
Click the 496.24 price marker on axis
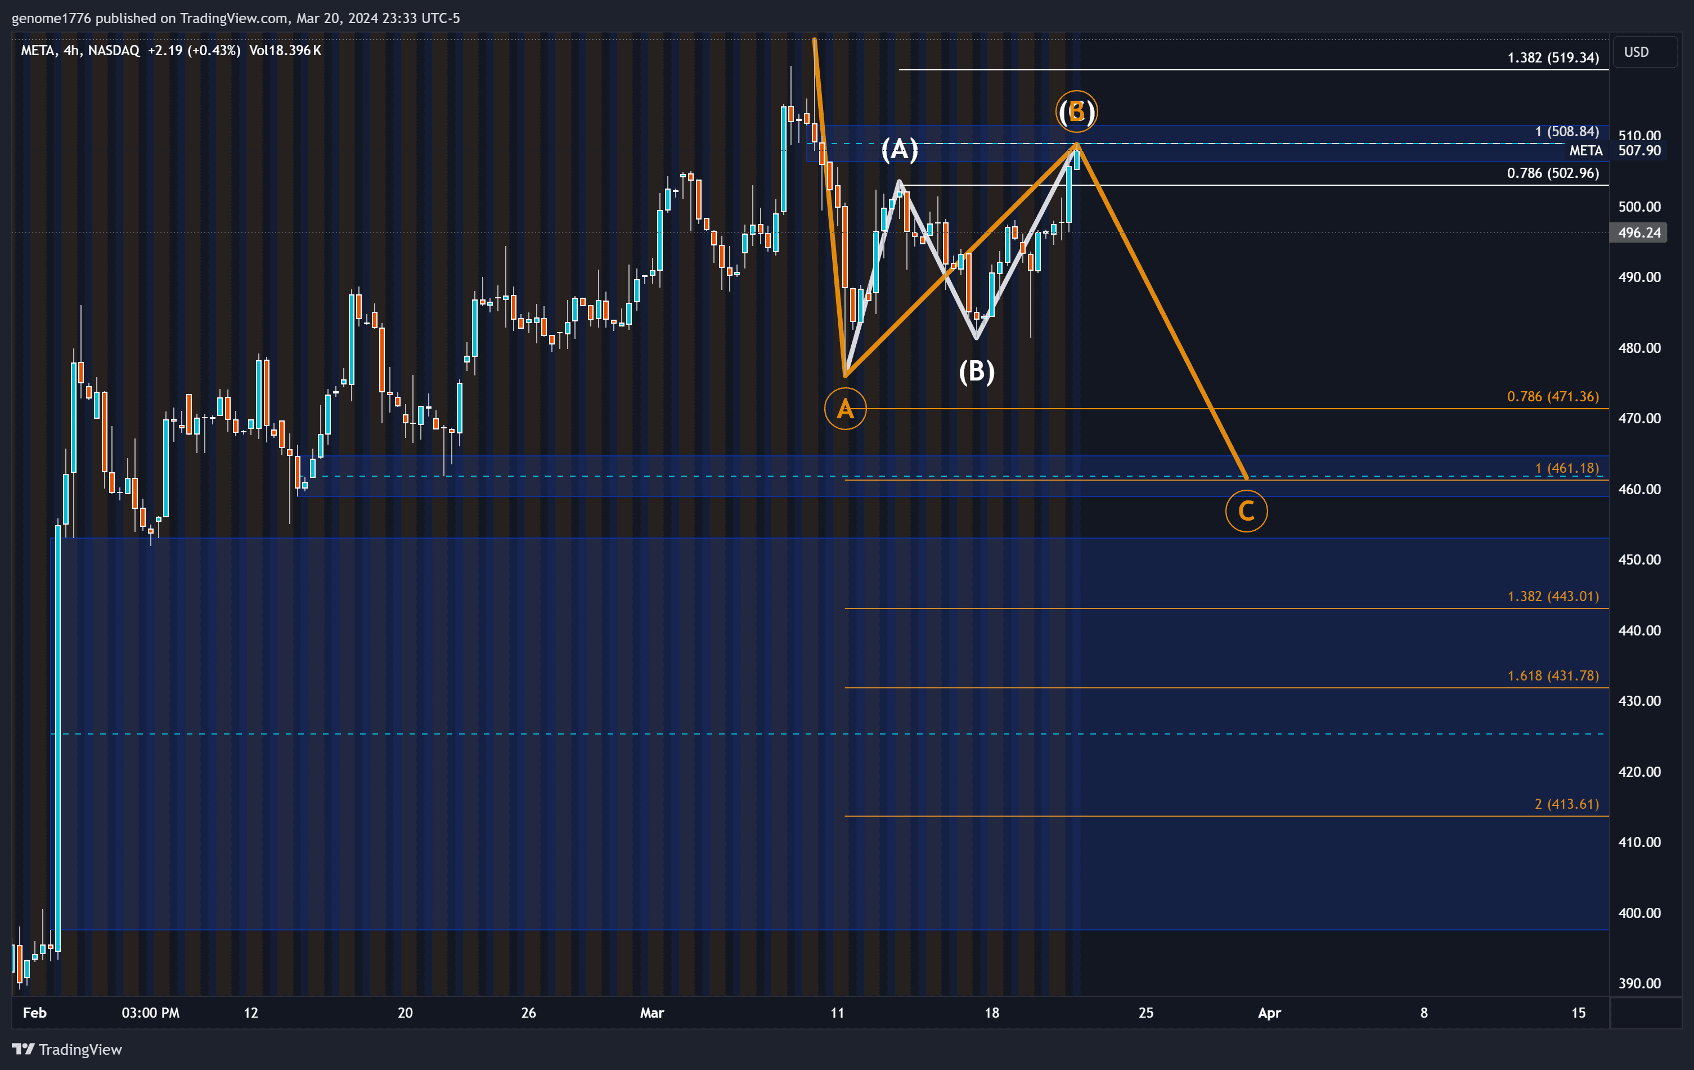click(x=1638, y=232)
